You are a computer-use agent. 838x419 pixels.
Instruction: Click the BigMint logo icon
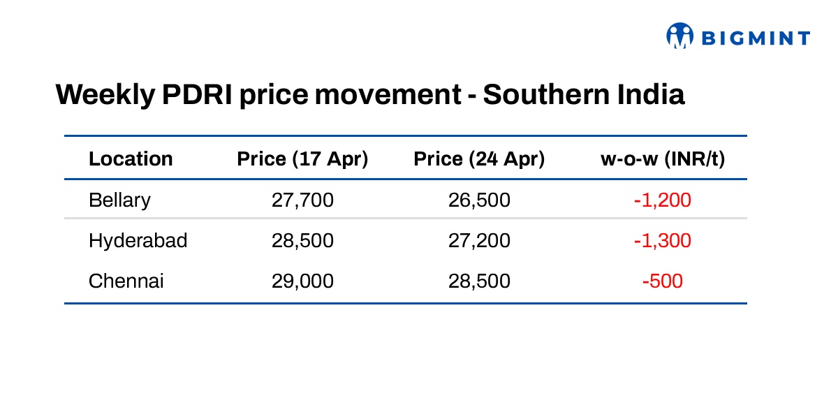pyautogui.click(x=679, y=36)
